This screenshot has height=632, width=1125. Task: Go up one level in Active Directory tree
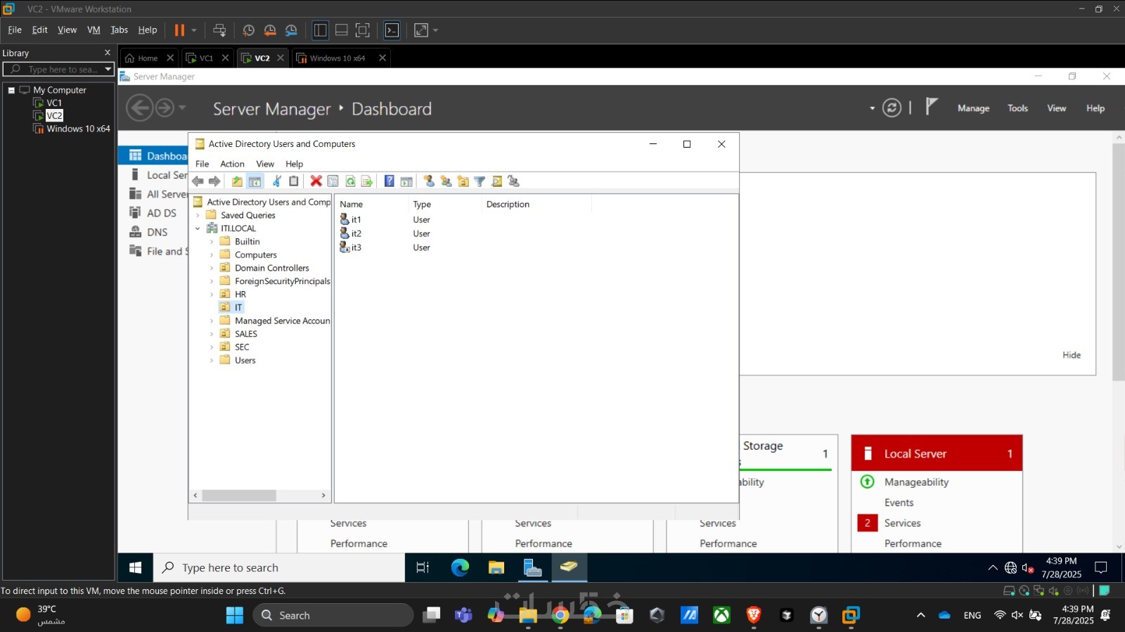237,181
